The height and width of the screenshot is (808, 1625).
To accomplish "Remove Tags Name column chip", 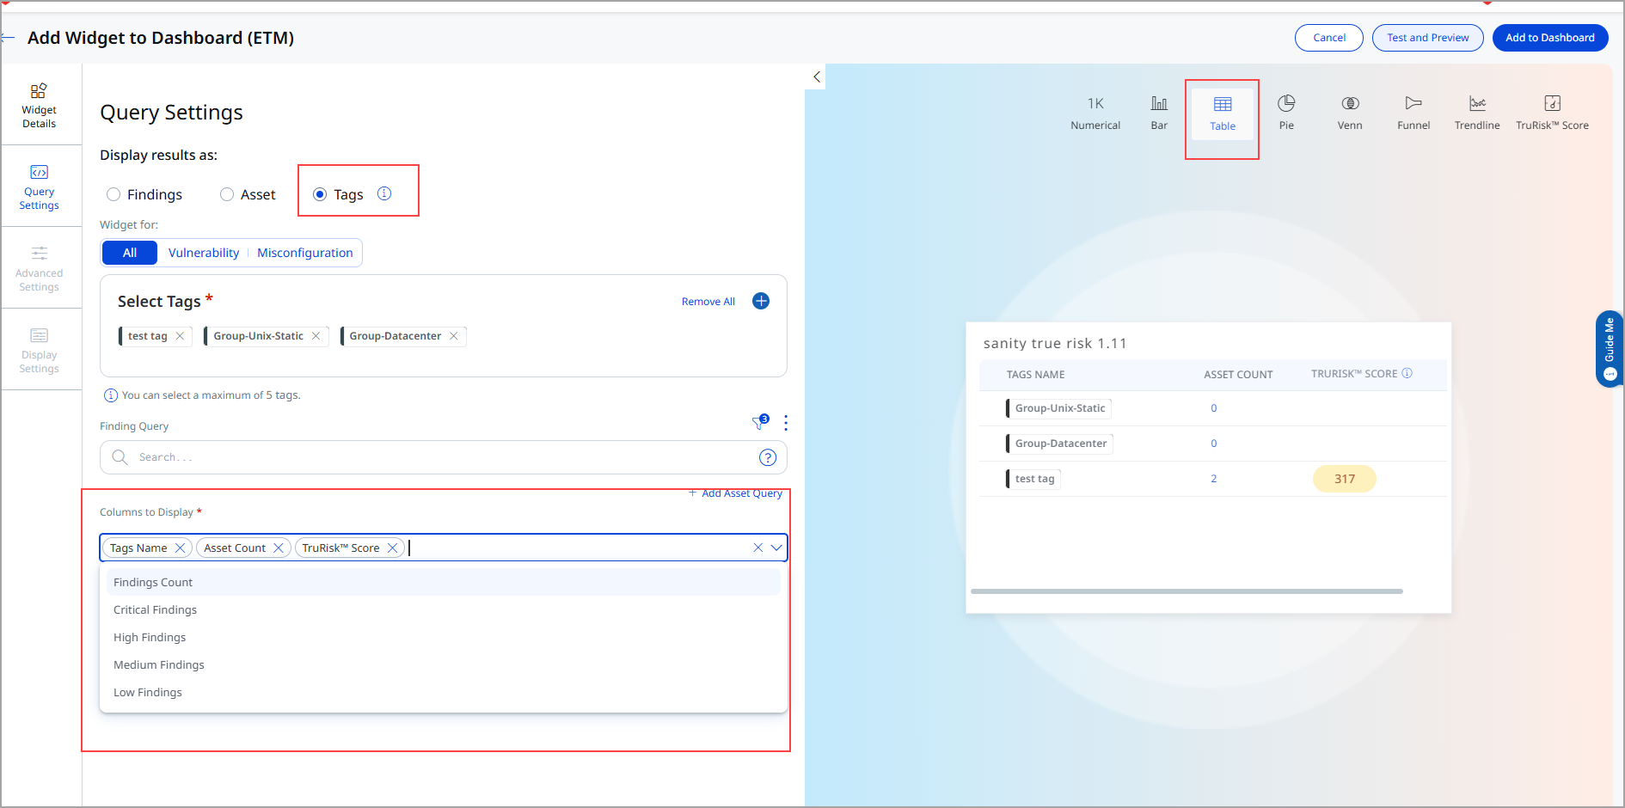I will coord(180,548).
